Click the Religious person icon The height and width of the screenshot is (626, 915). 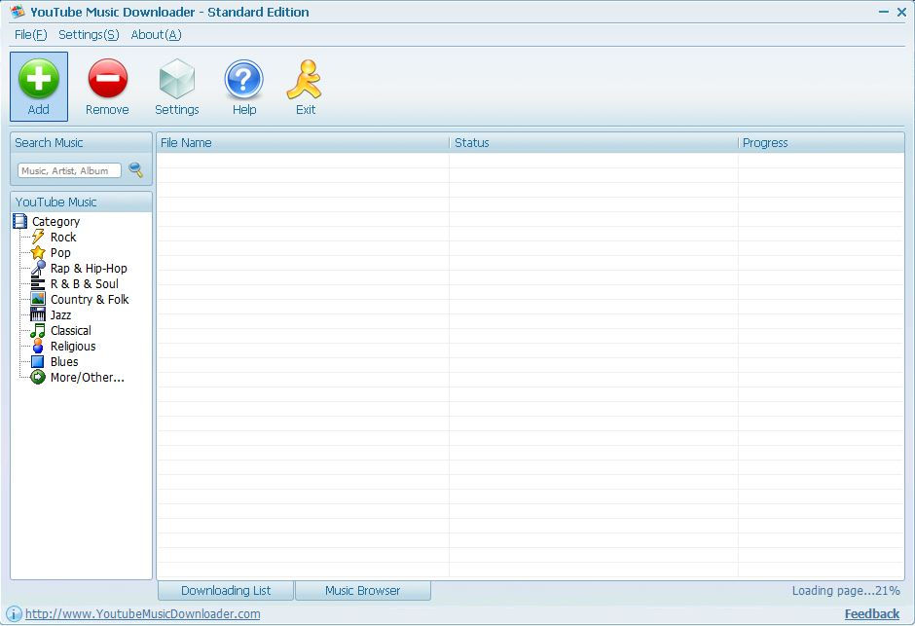click(x=38, y=346)
